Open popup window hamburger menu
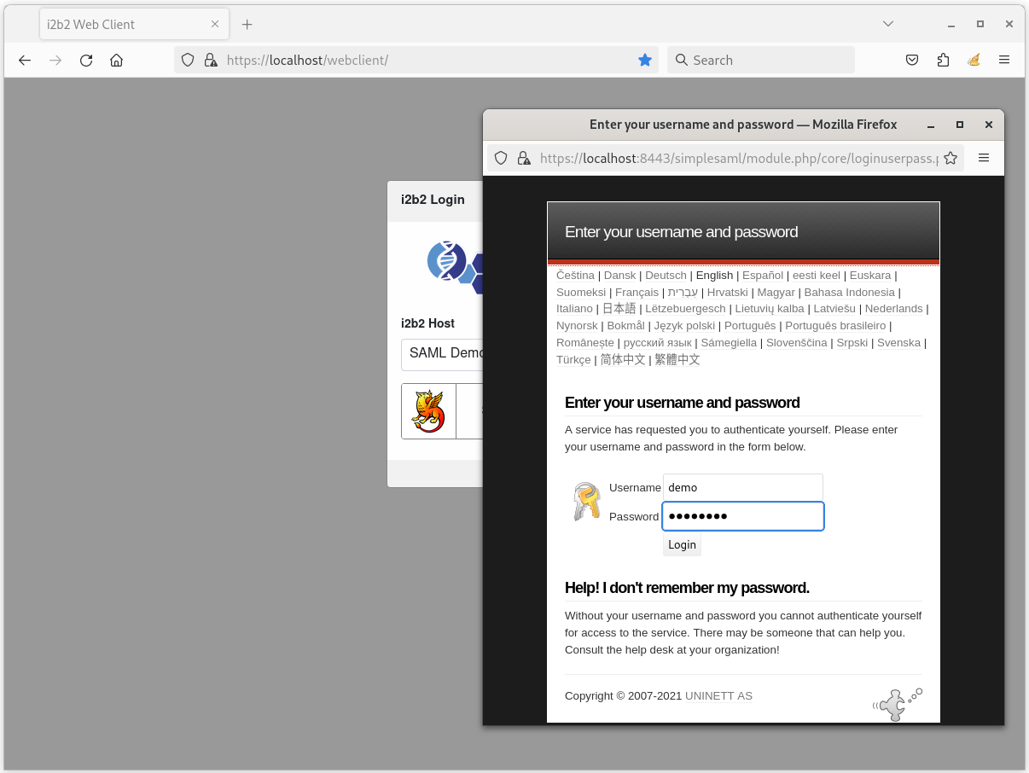 tap(984, 158)
